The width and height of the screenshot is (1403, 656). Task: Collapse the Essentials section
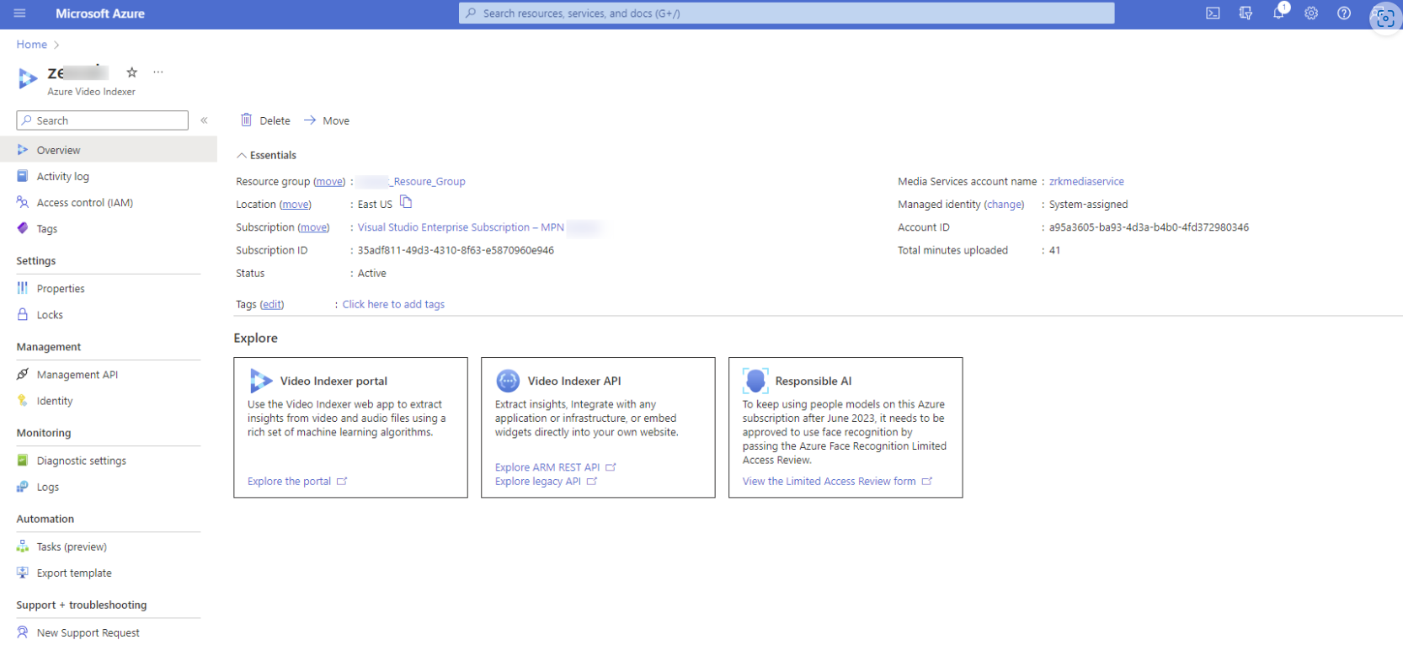pyautogui.click(x=242, y=156)
